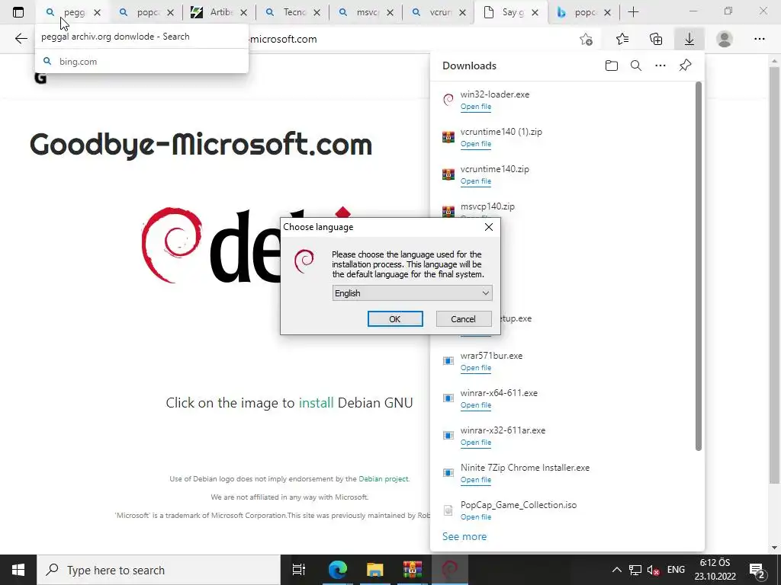781x585 pixels.
Task: Click See more in Downloads panel
Action: point(464,536)
